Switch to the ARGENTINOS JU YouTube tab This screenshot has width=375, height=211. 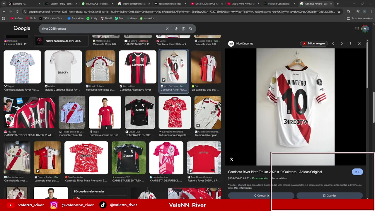207,4
